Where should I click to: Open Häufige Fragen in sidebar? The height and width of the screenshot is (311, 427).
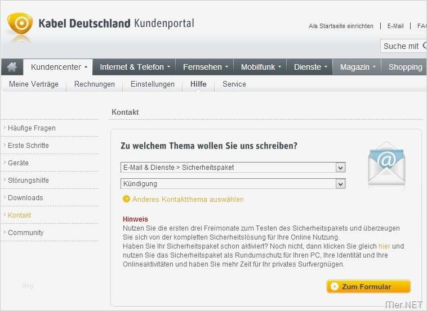pyautogui.click(x=32, y=128)
